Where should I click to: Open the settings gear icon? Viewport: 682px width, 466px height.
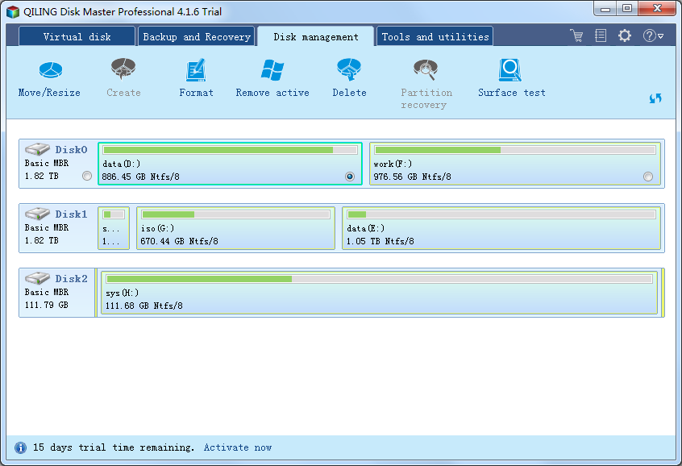(625, 35)
